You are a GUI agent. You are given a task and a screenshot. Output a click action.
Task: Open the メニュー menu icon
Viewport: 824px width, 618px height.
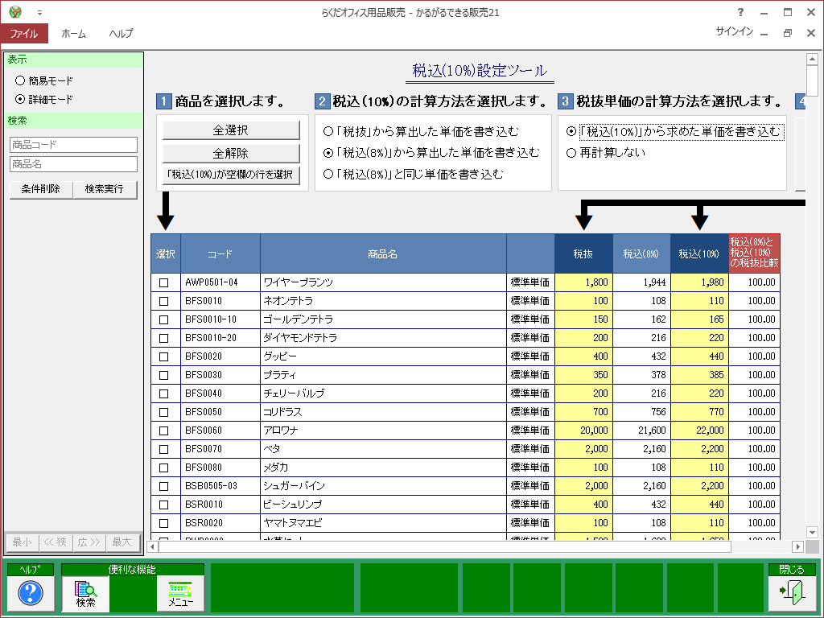(180, 594)
